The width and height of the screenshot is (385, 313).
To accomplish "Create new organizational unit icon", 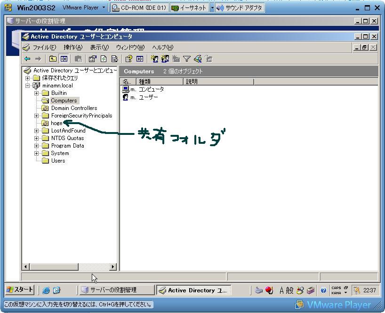I will tap(176, 59).
